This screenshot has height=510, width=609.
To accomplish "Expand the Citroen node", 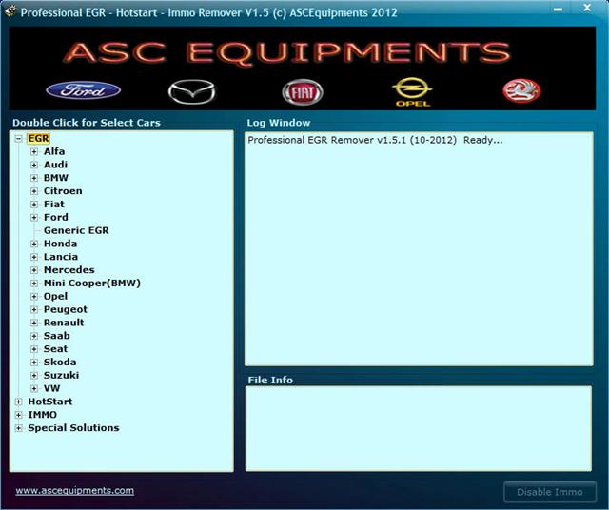I will [34, 191].
